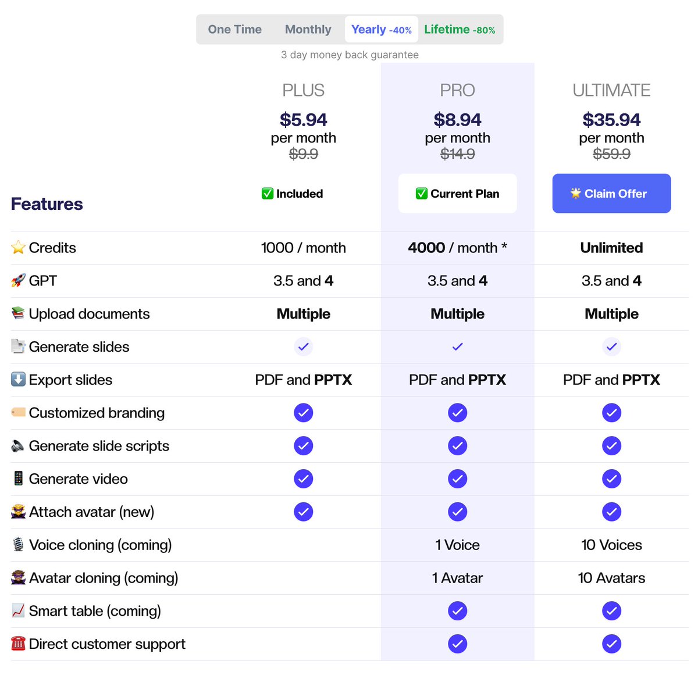Click the phone icon beside Generate video
Viewport: 698px width, 675px height.
(18, 478)
